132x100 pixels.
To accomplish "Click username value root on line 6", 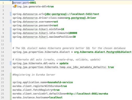I will point(55,22).
